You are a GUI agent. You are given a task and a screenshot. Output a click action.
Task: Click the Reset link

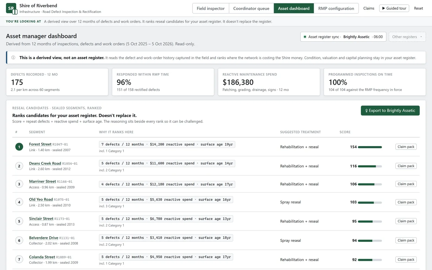coord(418,8)
